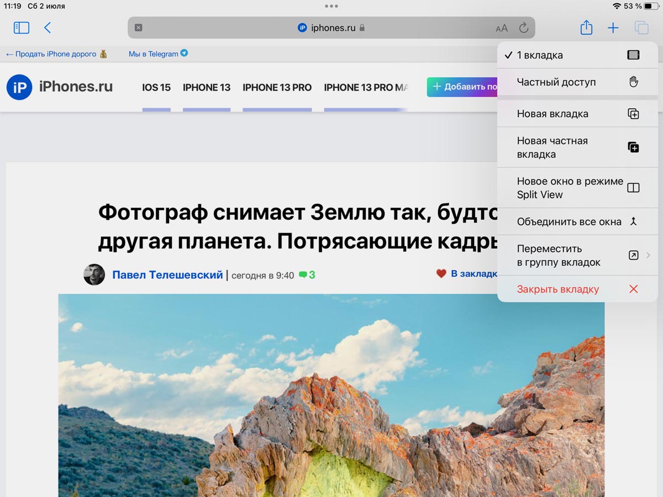Tap the iPhones.ru favicon in the address bar

point(302,28)
